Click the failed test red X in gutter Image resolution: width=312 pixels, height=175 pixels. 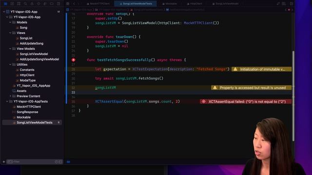[x=74, y=60]
